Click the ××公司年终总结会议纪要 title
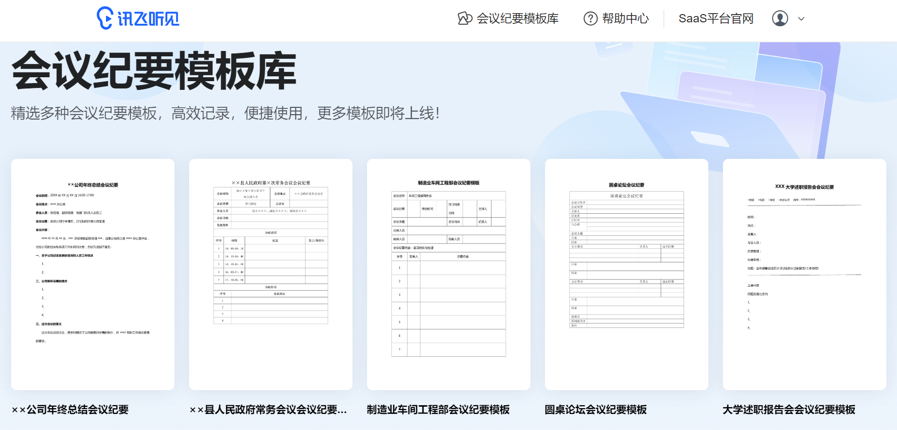The height and width of the screenshot is (430, 897). pyautogui.click(x=70, y=410)
